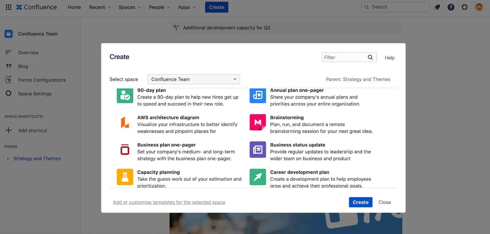Click the magnifier icon in the Filter box

pyautogui.click(x=370, y=57)
